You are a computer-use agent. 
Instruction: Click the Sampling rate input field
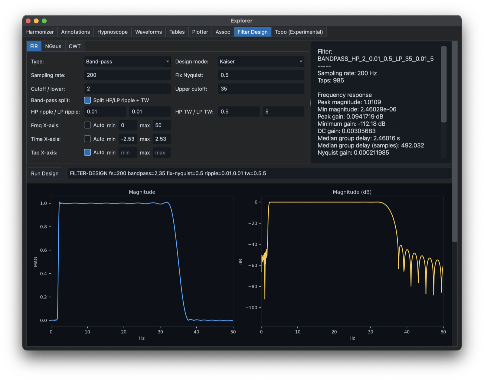(x=127, y=75)
